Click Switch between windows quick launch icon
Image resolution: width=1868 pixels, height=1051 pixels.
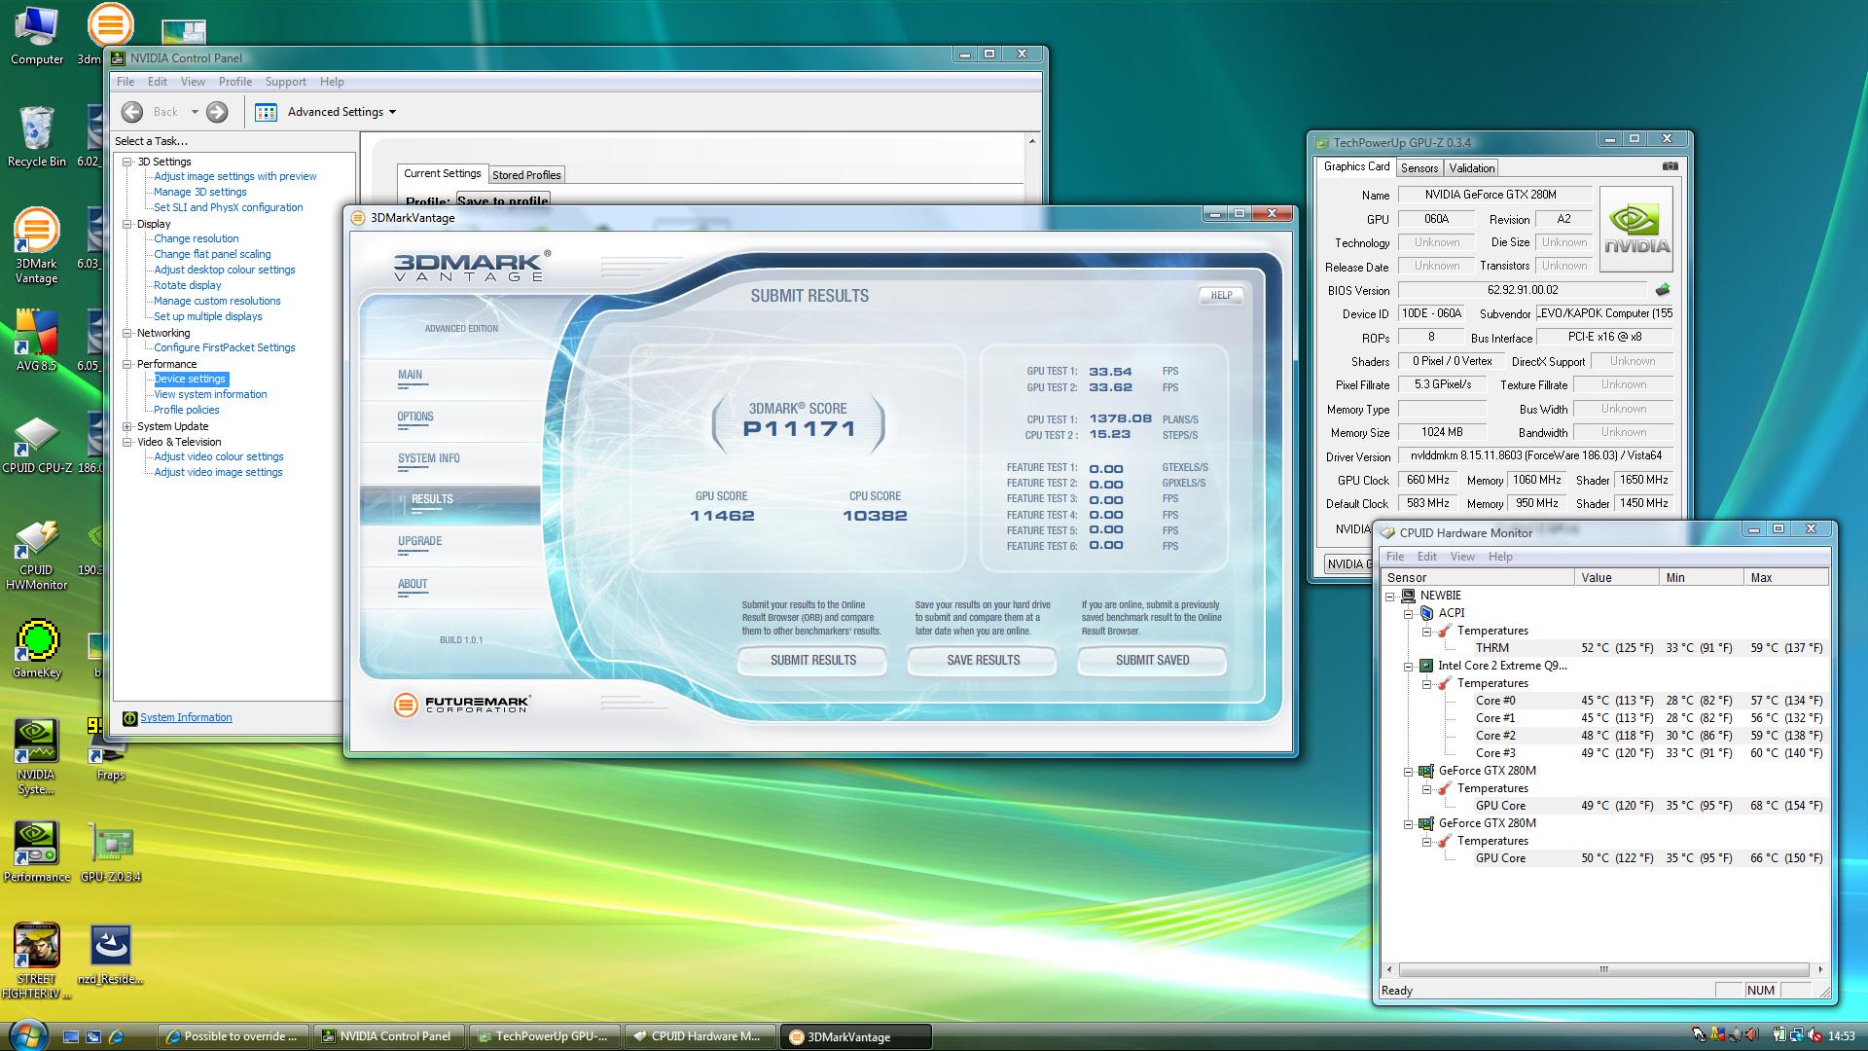(x=93, y=1036)
